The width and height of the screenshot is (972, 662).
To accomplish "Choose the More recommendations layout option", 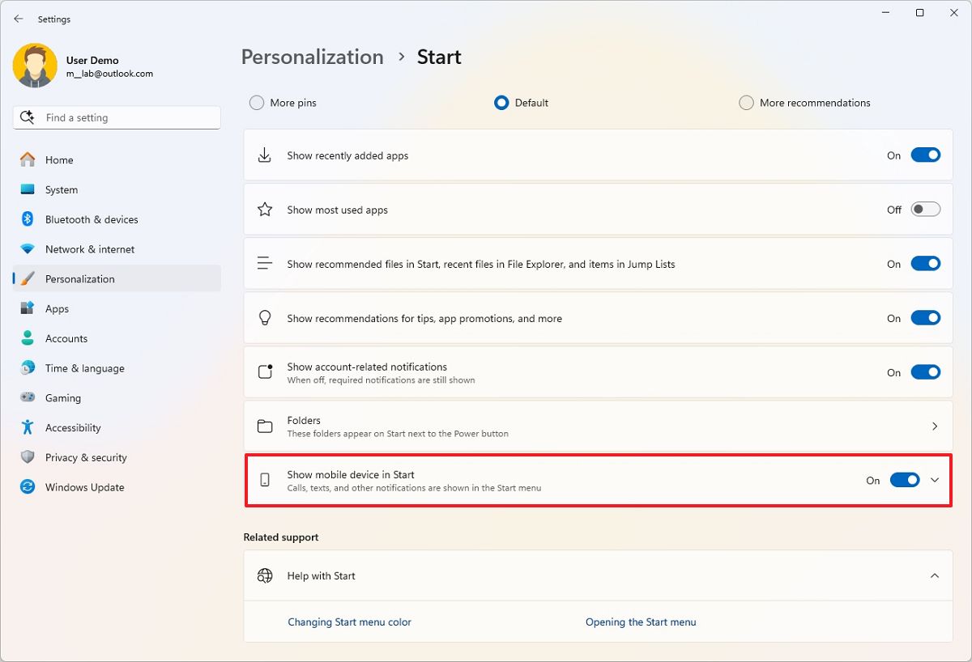I will click(805, 103).
